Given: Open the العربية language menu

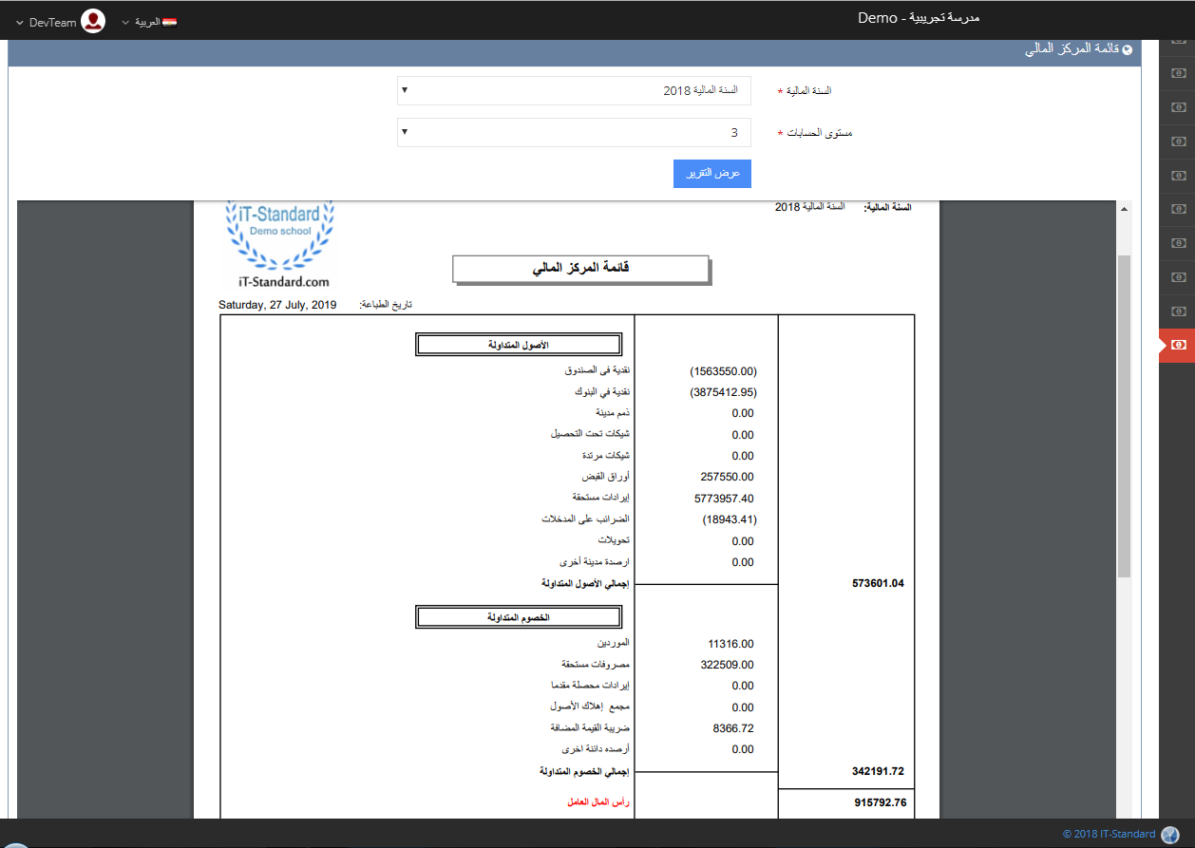Looking at the screenshot, I should 147,22.
